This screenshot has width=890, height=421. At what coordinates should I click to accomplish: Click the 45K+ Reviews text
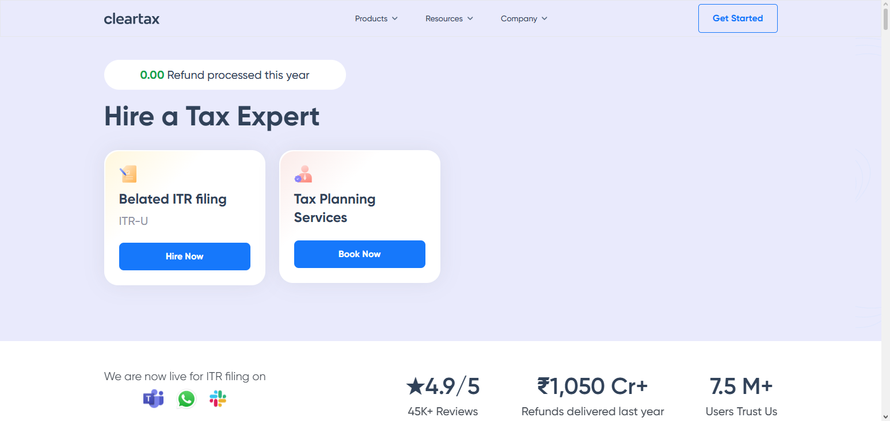(442, 411)
